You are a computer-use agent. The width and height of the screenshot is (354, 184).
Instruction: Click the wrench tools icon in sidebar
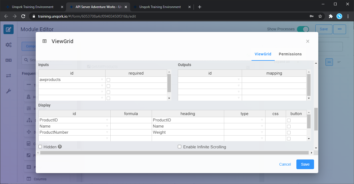pyautogui.click(x=9, y=91)
